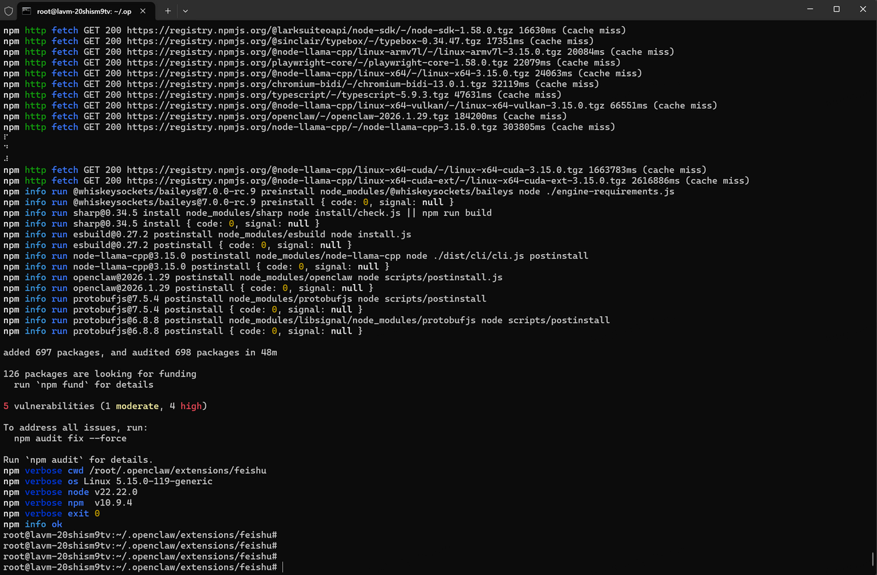
Task: Close the root@lavm-20shism9tv tab
Action: [x=144, y=11]
